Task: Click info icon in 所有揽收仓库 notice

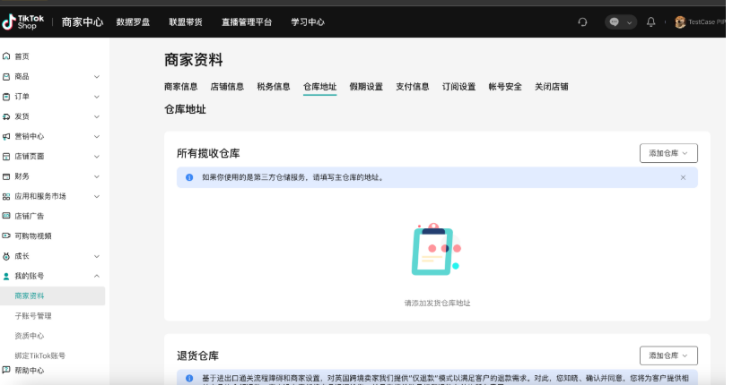Action: click(x=189, y=177)
